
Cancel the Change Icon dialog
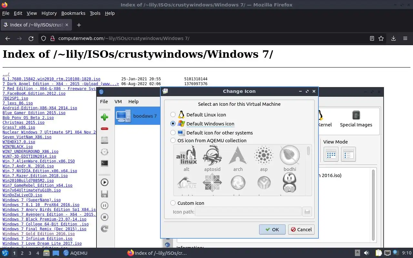pyautogui.click(x=301, y=230)
